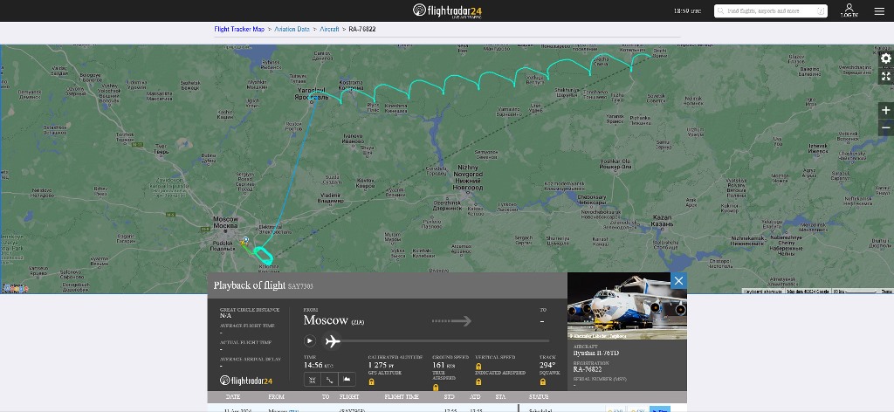
Task: Click the Play button in flight row
Action: 660,409
